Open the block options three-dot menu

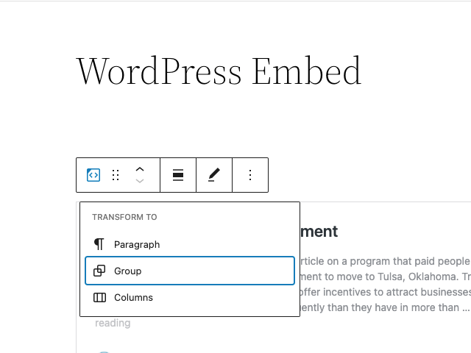[x=250, y=175]
